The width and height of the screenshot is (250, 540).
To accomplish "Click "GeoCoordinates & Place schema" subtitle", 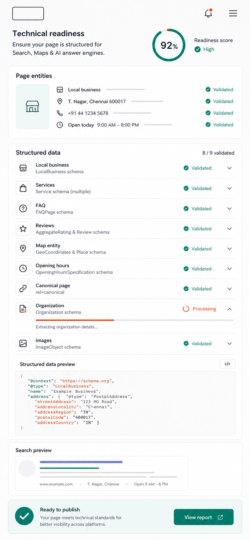I will tap(71, 252).
